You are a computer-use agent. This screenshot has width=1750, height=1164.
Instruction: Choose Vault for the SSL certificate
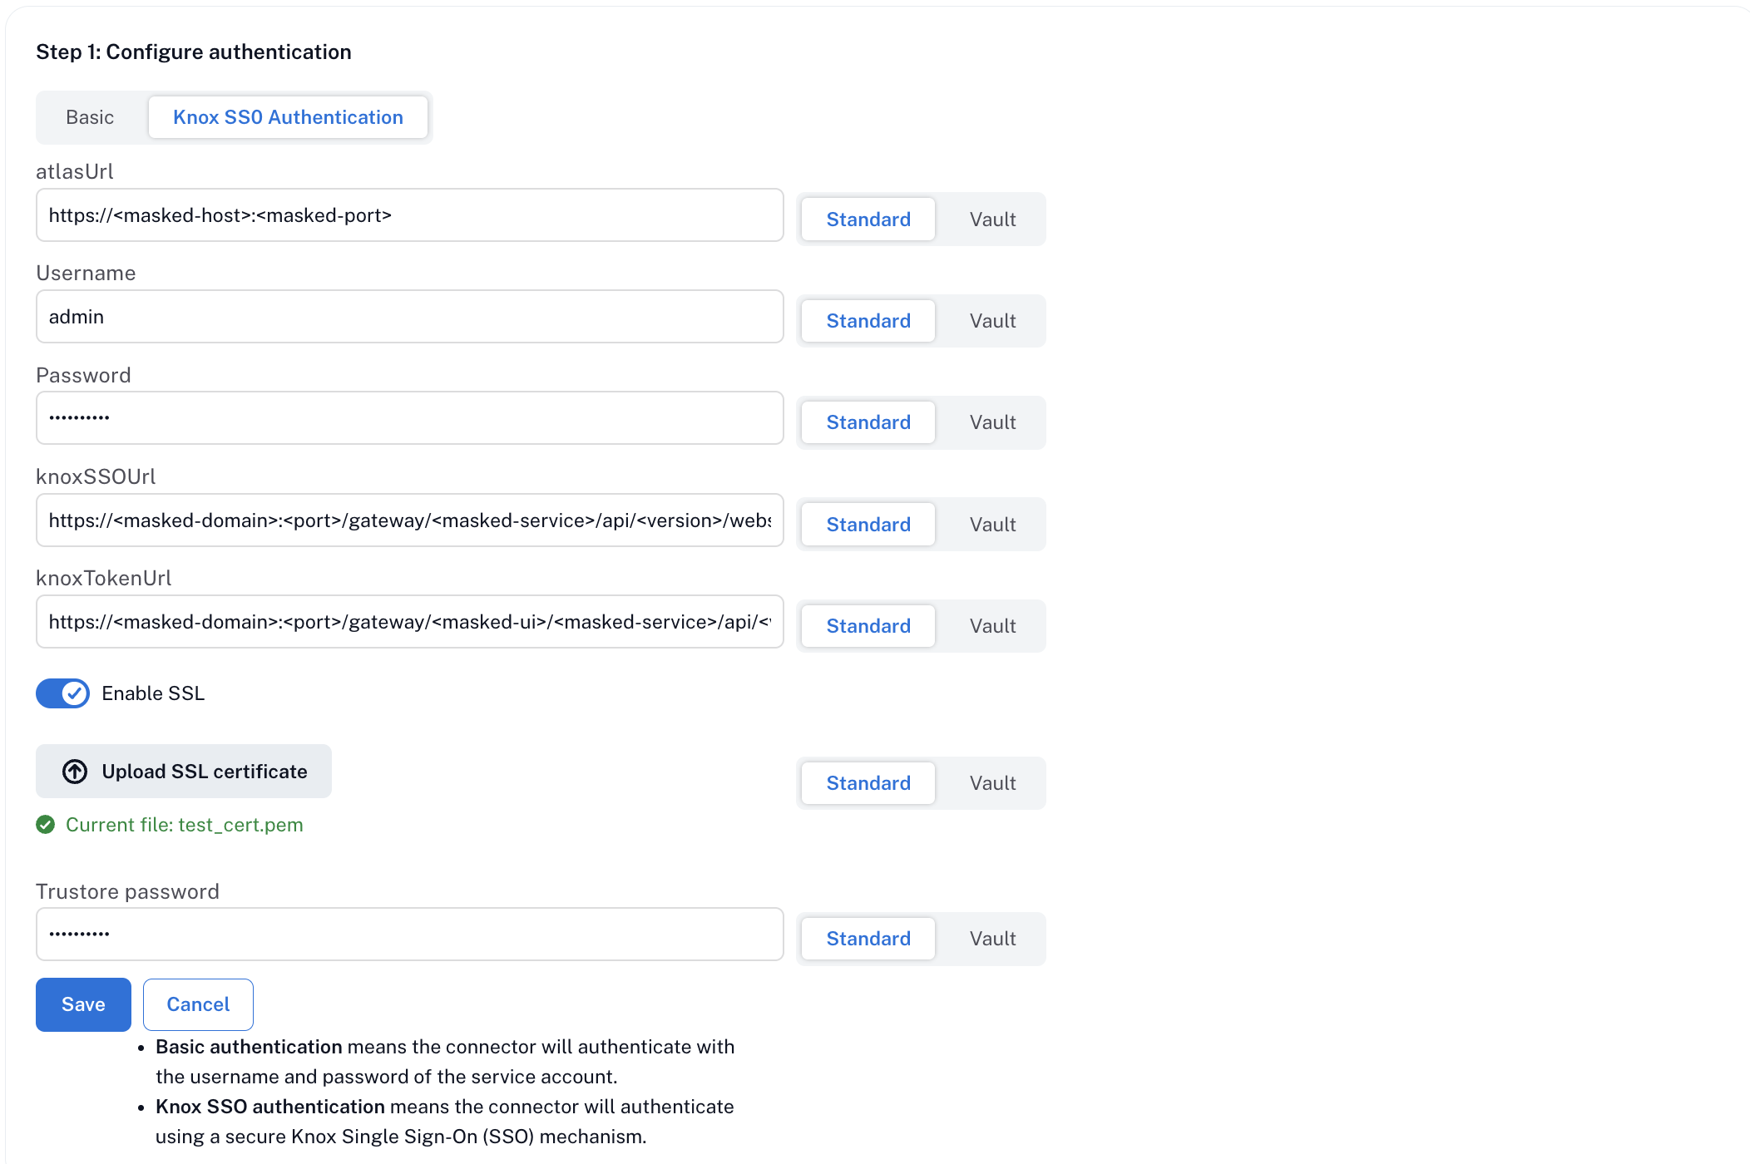coord(992,783)
